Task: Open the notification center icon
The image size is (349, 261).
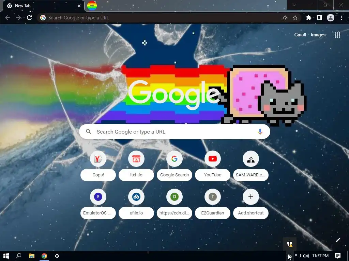Action: [338, 256]
